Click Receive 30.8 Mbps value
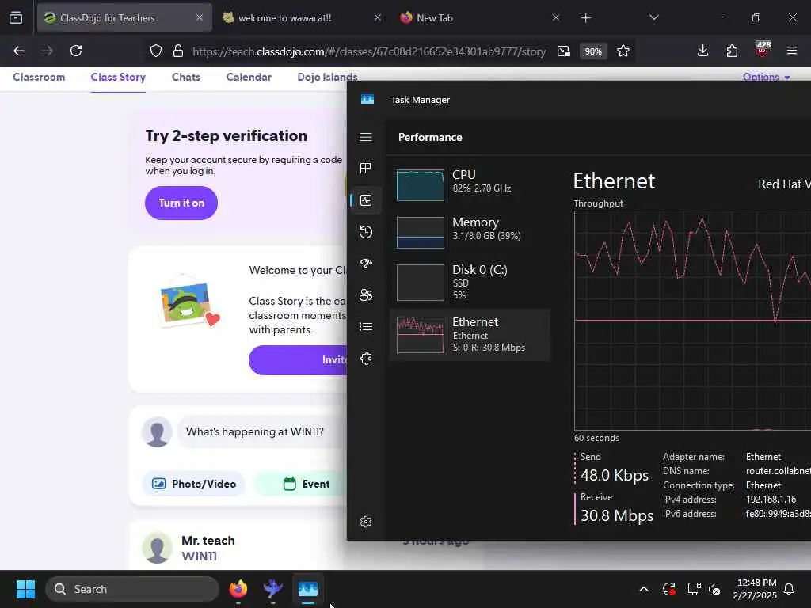Screen dimensions: 811x608 coord(616,515)
